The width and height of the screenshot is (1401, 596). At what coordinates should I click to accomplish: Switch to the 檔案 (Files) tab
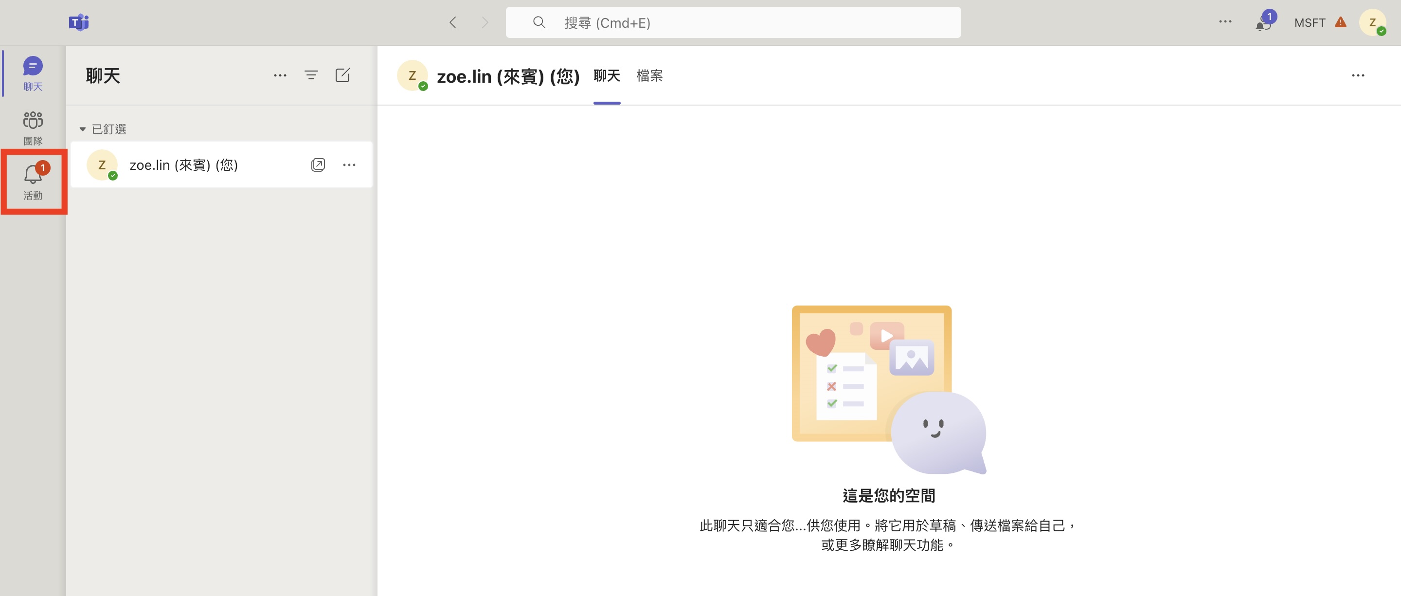[x=649, y=75]
